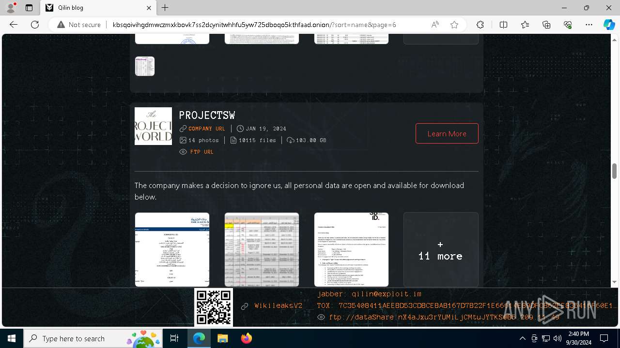This screenshot has width=620, height=348.
Task: Open the volume tray icon
Action: click(x=558, y=338)
